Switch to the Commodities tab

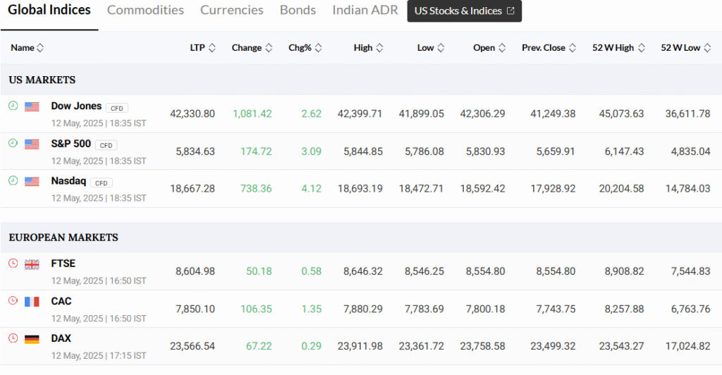145,10
